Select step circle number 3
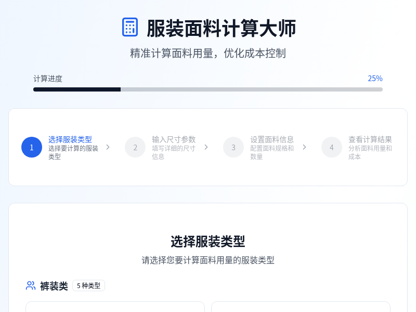 pyautogui.click(x=233, y=147)
